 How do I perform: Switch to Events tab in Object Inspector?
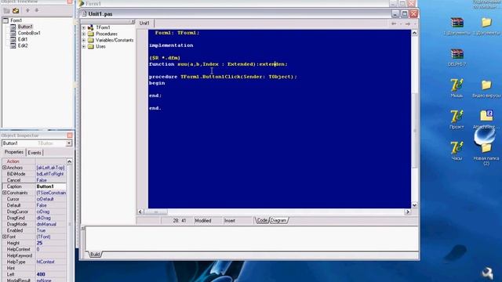[35, 153]
